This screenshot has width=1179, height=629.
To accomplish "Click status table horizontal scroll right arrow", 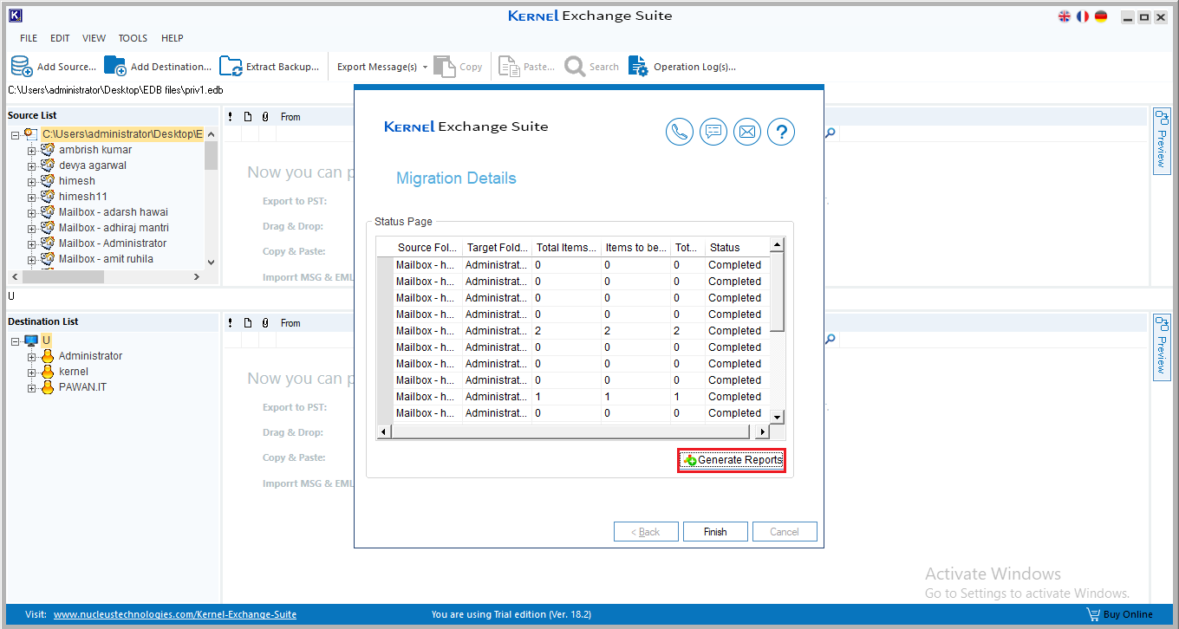I will 763,431.
